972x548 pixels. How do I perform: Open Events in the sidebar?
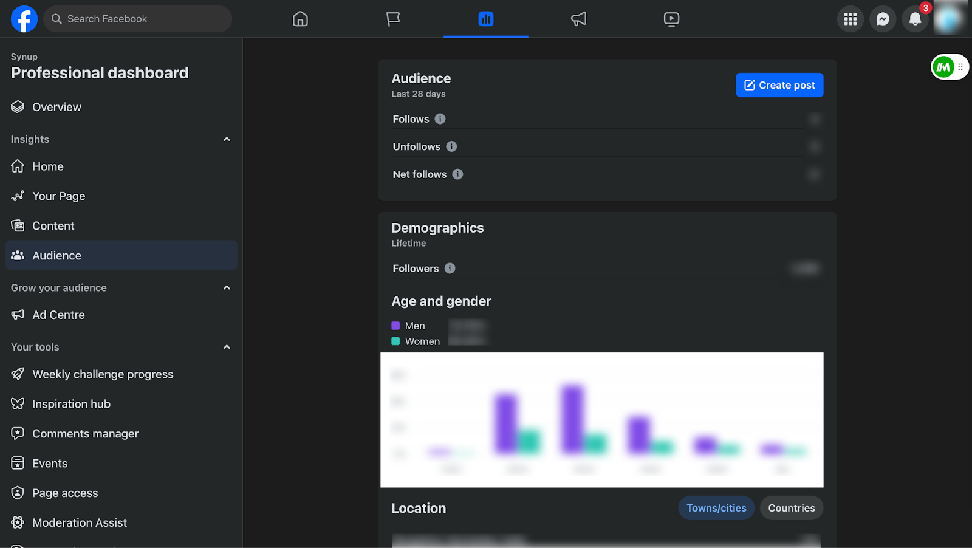(122, 464)
